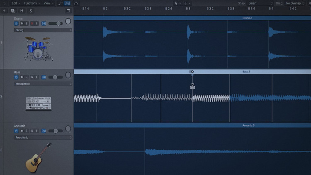The height and width of the screenshot is (175, 311).
Task: Select the Acoustic.5 region header
Action: pyautogui.click(x=192, y=125)
